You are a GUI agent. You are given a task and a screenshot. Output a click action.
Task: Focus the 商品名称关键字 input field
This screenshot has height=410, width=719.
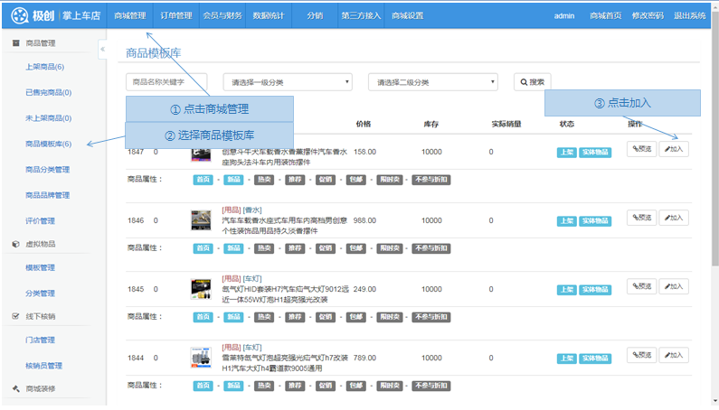click(x=166, y=82)
